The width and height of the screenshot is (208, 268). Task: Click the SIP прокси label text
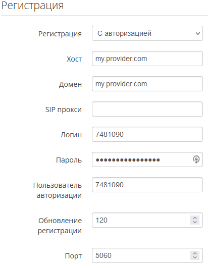pyautogui.click(x=64, y=110)
